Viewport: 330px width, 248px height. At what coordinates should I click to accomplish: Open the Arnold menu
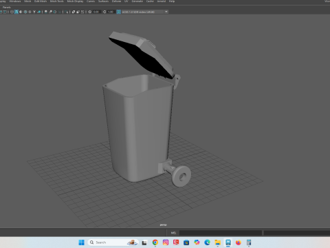[162, 1]
